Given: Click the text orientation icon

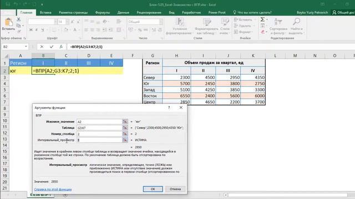Looking at the screenshot, I should click(x=104, y=22).
